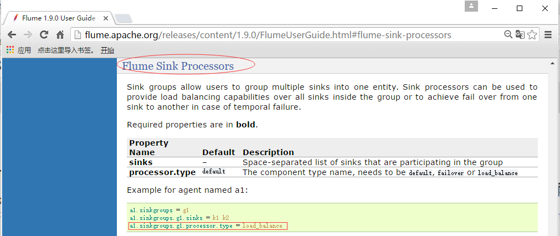Click the 'Default' column header
The width and height of the screenshot is (560, 236).
point(219,152)
